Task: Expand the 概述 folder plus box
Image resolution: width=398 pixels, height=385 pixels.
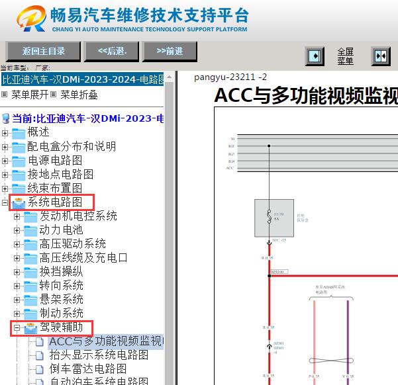Action: [5, 133]
